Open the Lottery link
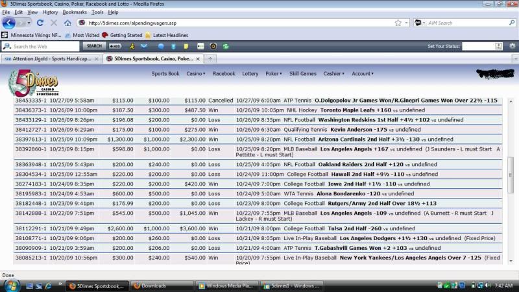Viewport: 519px width, 292px height. point(250,73)
